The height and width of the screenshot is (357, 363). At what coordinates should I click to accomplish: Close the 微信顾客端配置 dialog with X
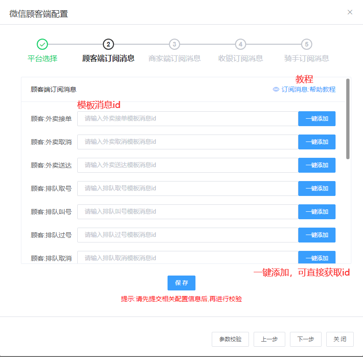coord(350,12)
